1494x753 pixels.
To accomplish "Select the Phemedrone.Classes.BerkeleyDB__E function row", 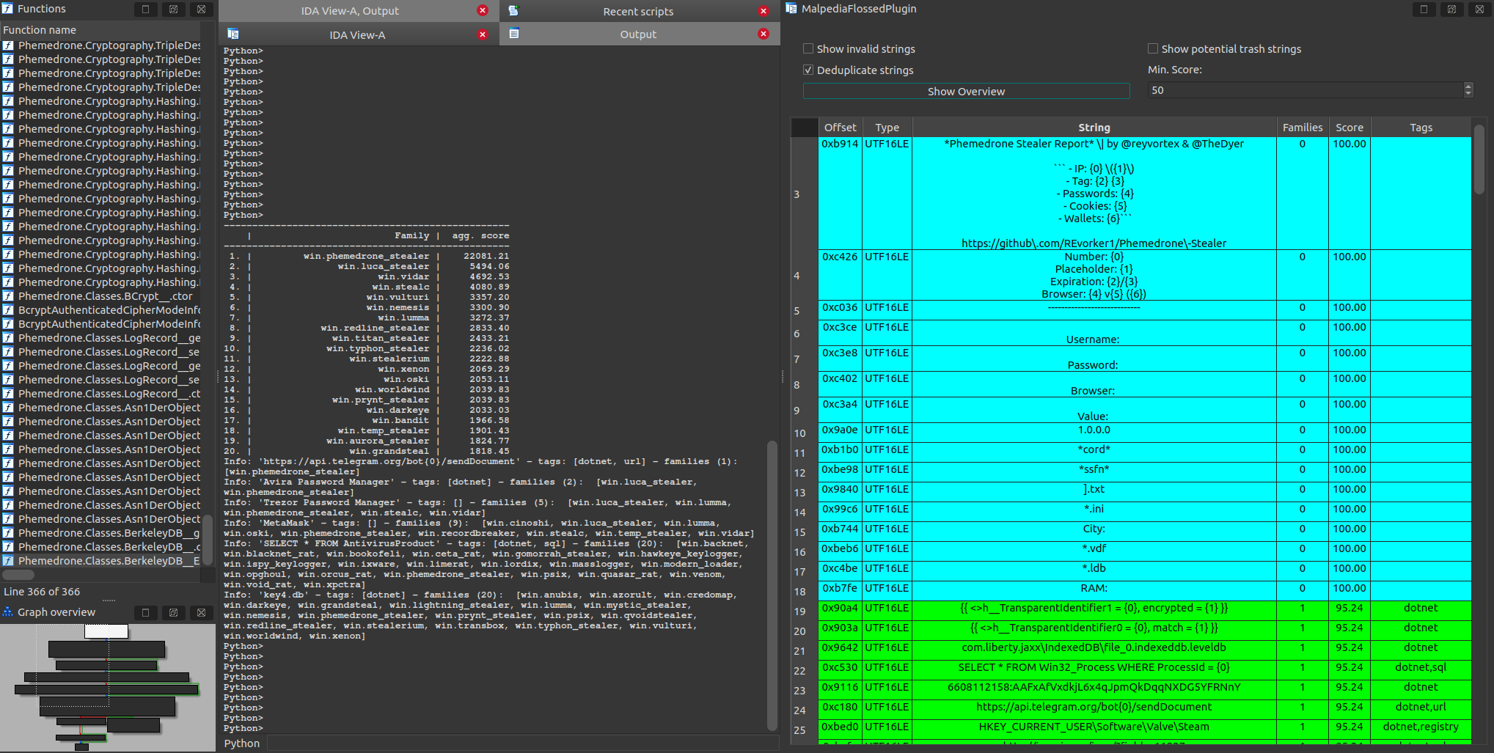I will pos(100,561).
